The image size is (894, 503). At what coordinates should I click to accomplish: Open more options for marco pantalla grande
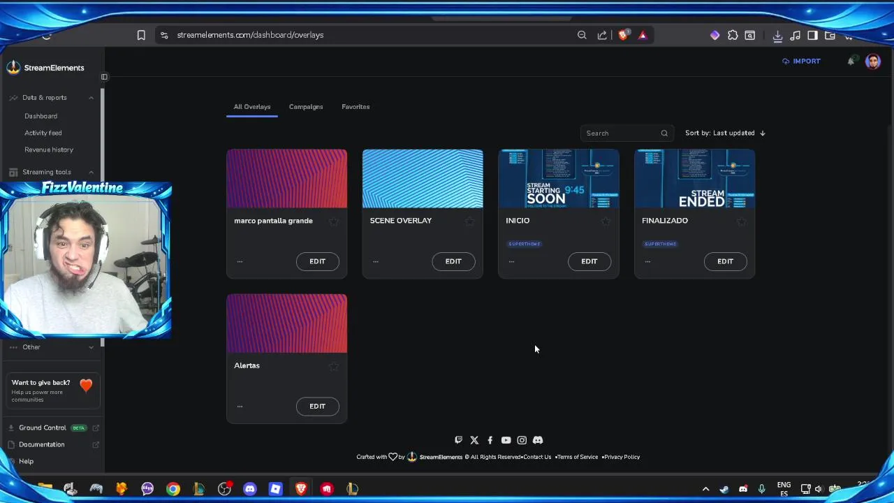pos(240,262)
